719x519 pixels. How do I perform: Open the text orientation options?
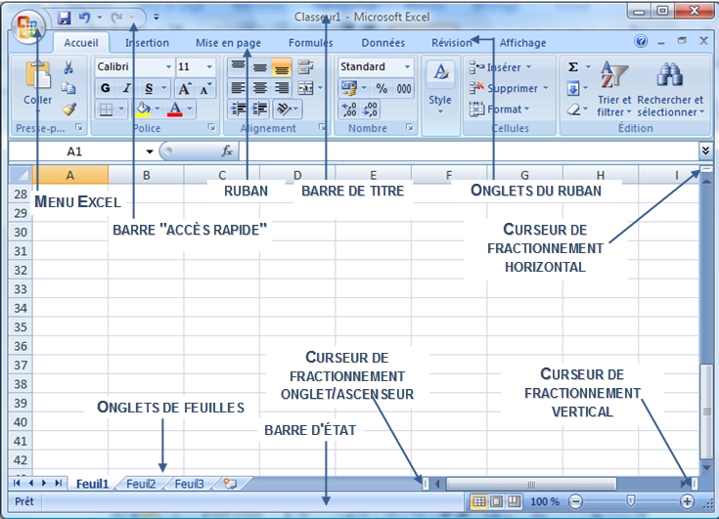[287, 109]
